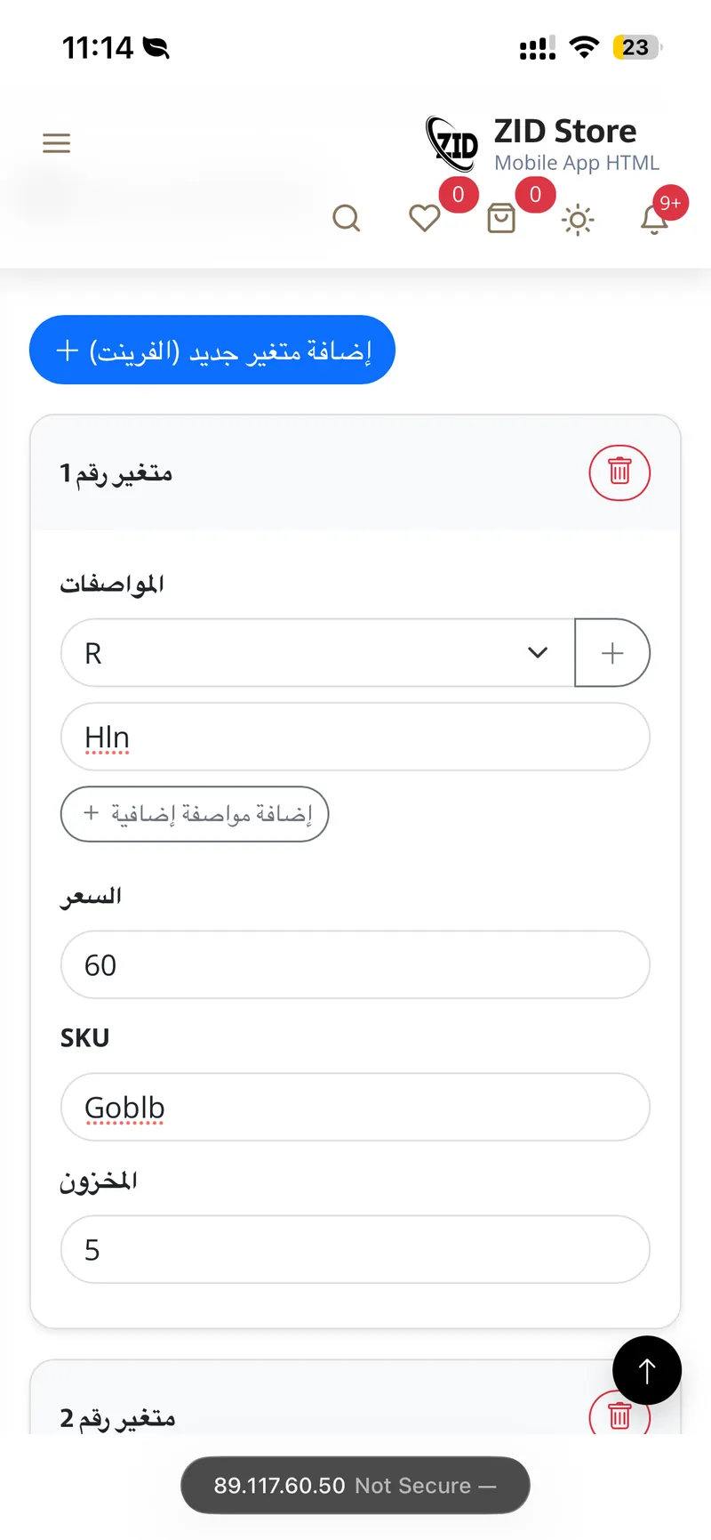Expand the R specifications dropdown
This screenshot has width=711, height=1540.
pos(318,653)
